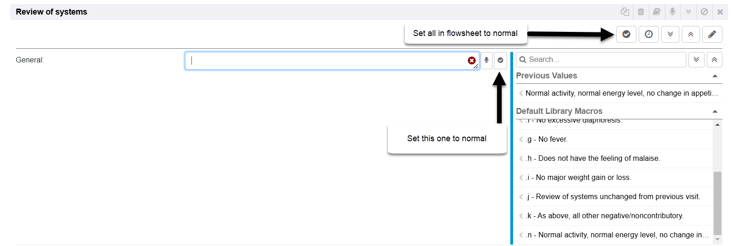Click the pencil edit flowsheet button
Viewport: 731px width, 246px height.
pos(712,34)
